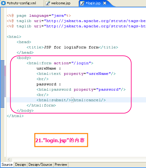The height and width of the screenshot is (168, 146).
Task: Click the page language directive line
Action: (39, 16)
